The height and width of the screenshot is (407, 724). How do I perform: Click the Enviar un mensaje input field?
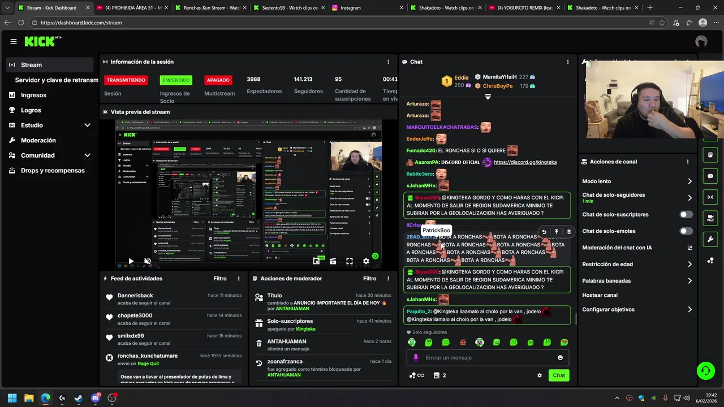488,358
